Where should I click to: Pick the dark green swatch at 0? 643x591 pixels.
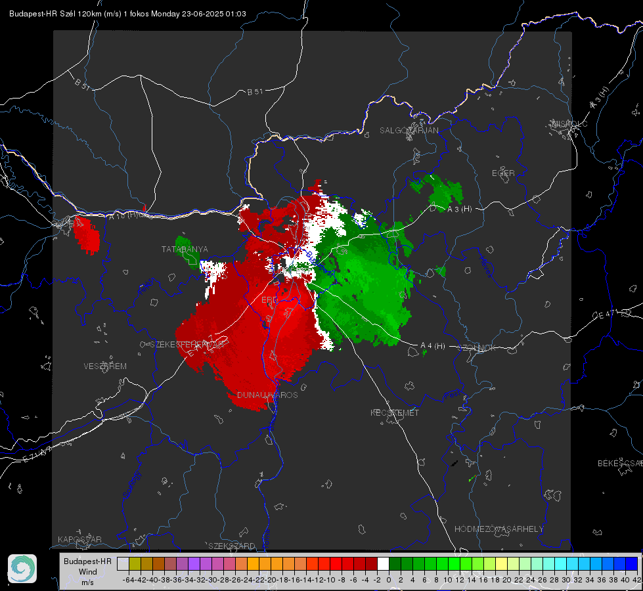(x=395, y=563)
